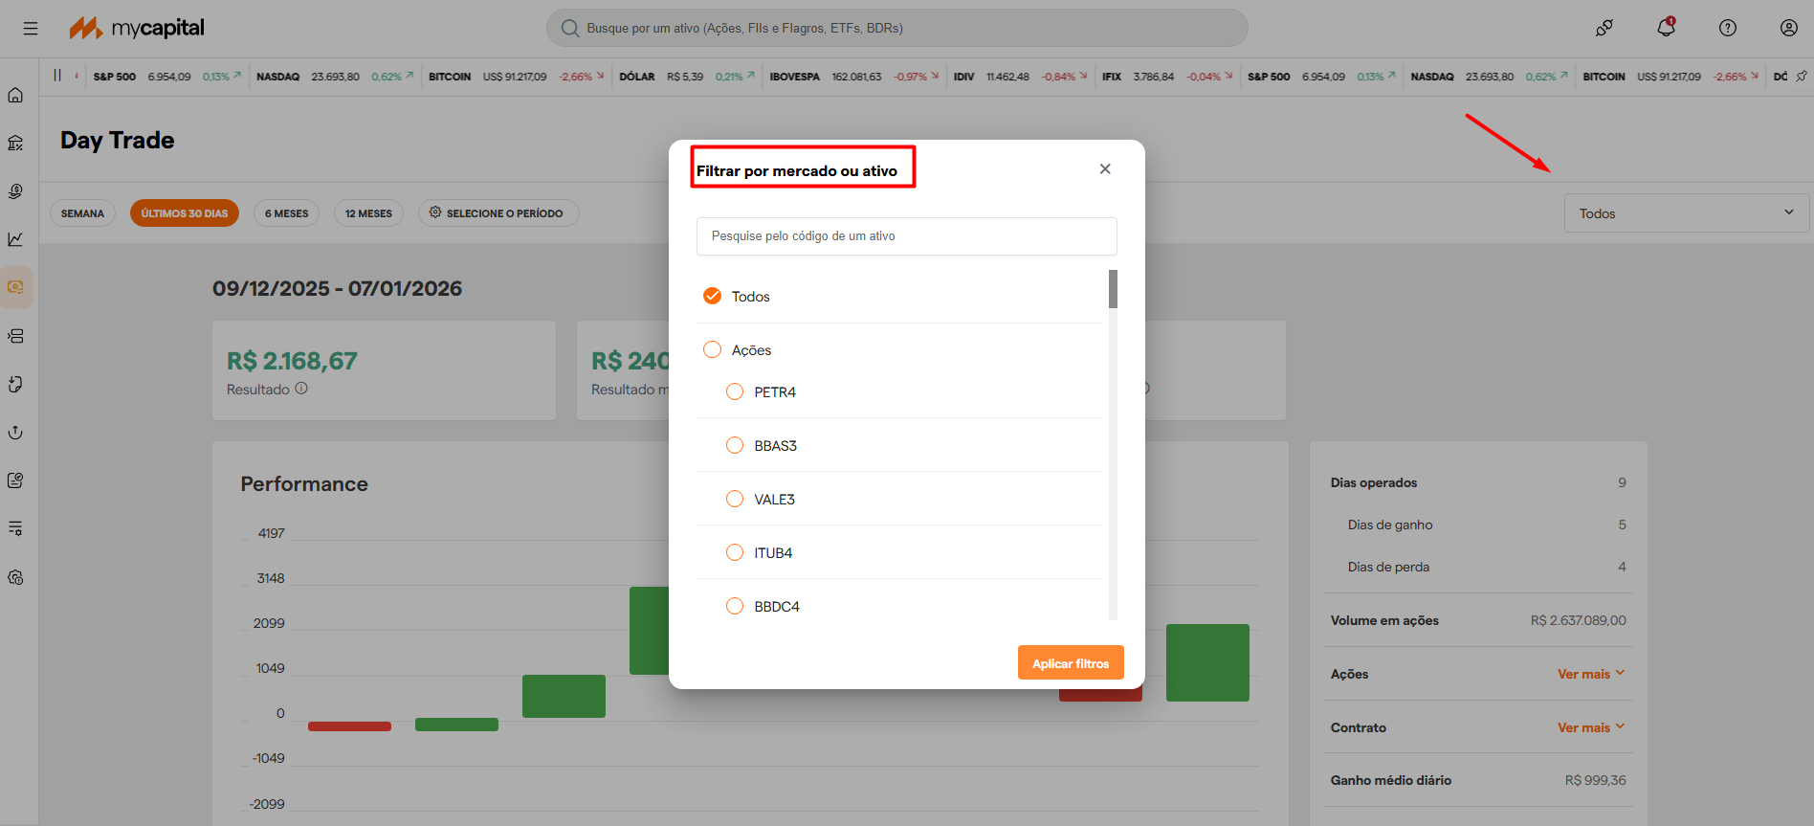Open the Todos market filter dropdown

click(1687, 213)
